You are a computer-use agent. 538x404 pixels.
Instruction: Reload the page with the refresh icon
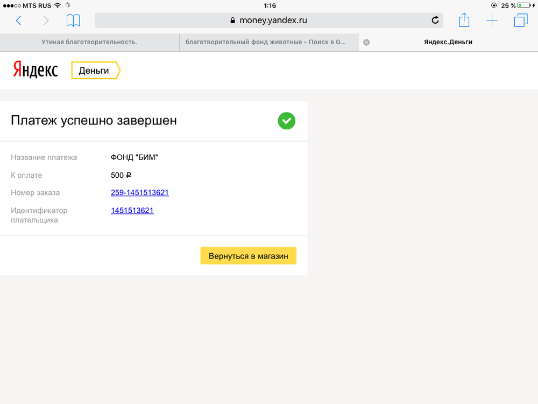[435, 20]
